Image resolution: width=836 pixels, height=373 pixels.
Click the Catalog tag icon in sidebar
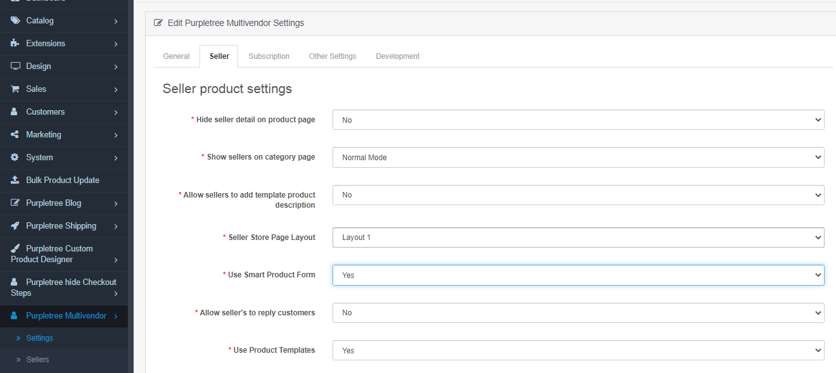click(15, 21)
